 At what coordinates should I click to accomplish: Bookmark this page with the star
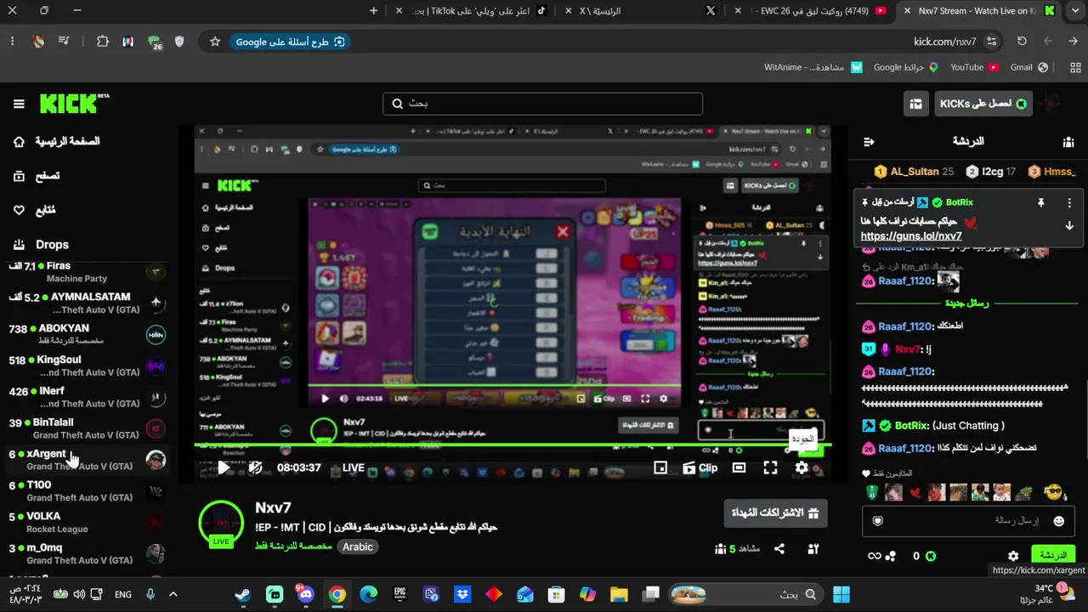point(215,42)
